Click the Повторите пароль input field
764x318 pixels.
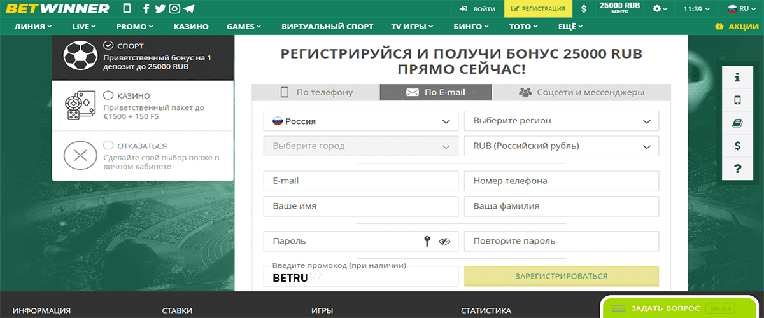click(x=562, y=241)
